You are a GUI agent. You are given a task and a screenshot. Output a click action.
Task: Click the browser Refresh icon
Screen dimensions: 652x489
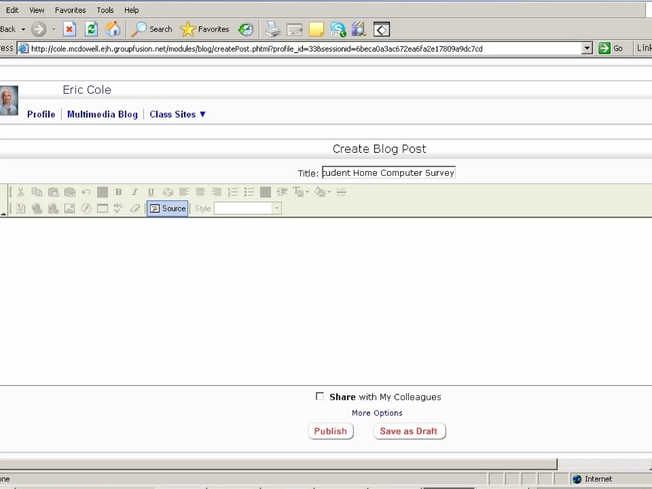coord(91,29)
